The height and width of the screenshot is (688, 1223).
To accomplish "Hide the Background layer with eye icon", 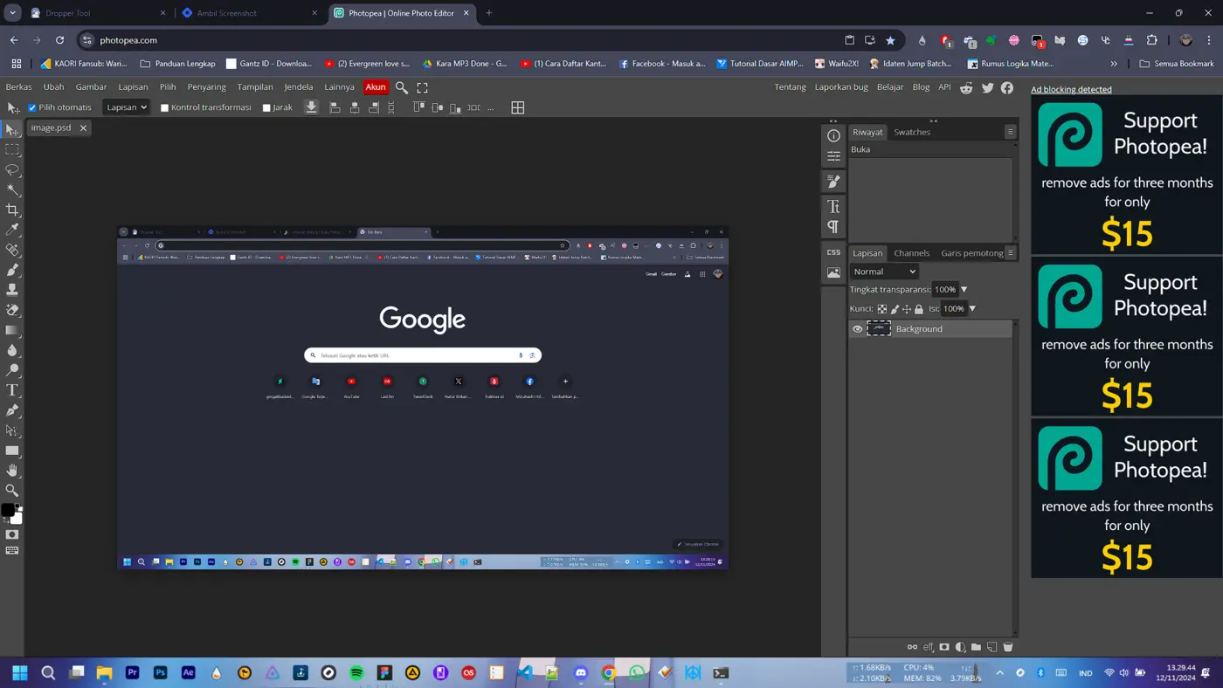I will point(857,329).
